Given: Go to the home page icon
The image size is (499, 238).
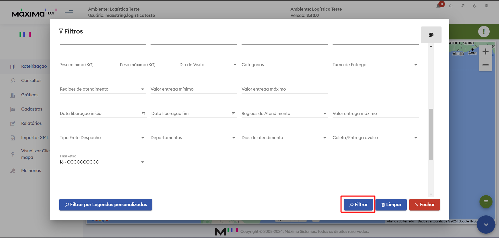Looking at the screenshot, I should point(451,6).
